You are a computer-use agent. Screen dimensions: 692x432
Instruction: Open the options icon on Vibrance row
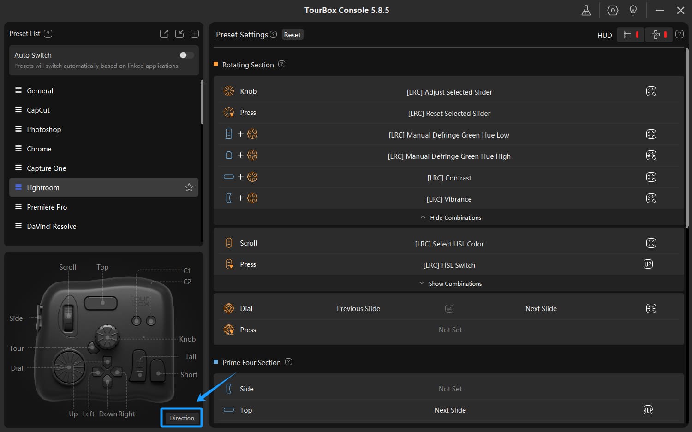(x=651, y=198)
